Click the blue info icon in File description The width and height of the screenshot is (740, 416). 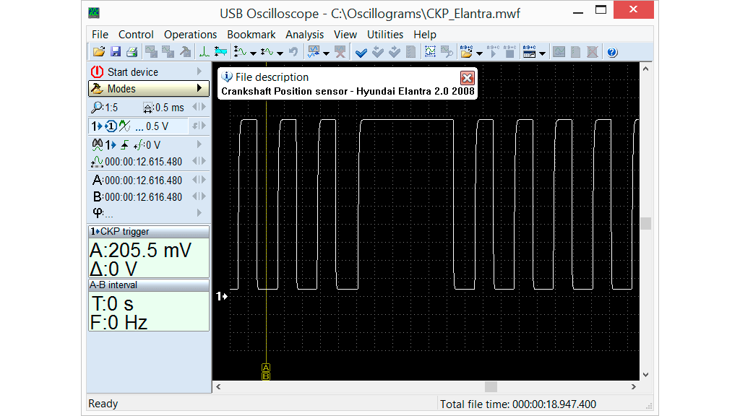click(x=227, y=77)
